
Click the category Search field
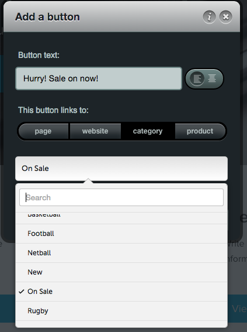(121, 197)
